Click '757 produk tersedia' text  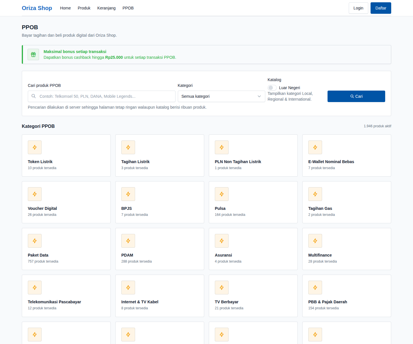coord(43,261)
